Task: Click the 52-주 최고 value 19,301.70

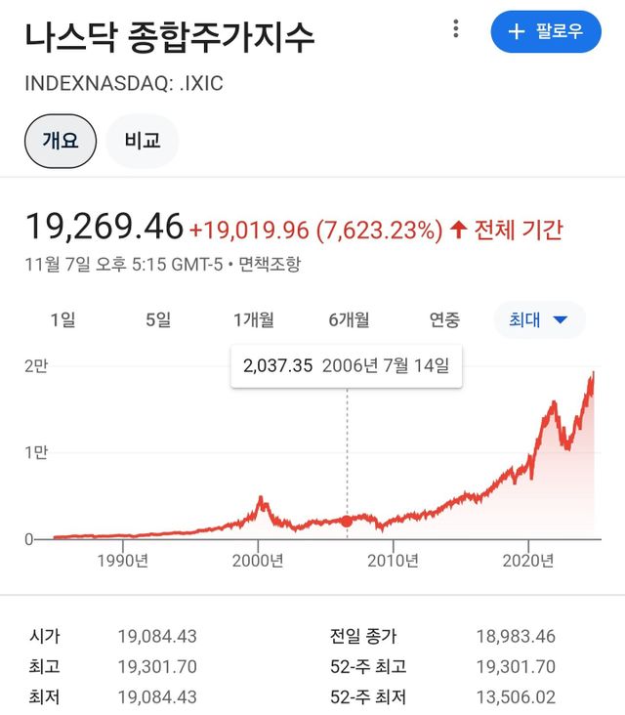Action: tap(516, 667)
